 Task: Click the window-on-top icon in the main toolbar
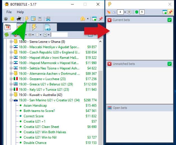(94, 19)
